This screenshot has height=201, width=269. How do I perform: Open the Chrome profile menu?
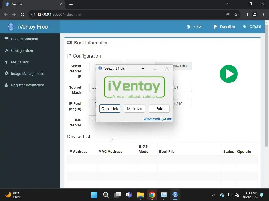[255, 15]
